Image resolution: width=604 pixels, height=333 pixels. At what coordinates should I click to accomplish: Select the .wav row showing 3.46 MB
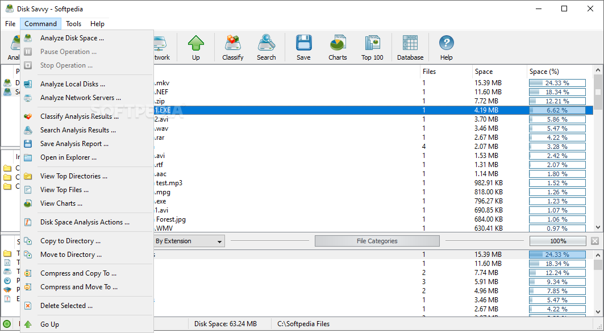[x=373, y=128]
